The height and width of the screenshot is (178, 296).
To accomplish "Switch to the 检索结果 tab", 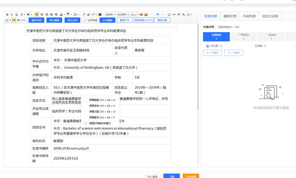I will [x=211, y=16].
